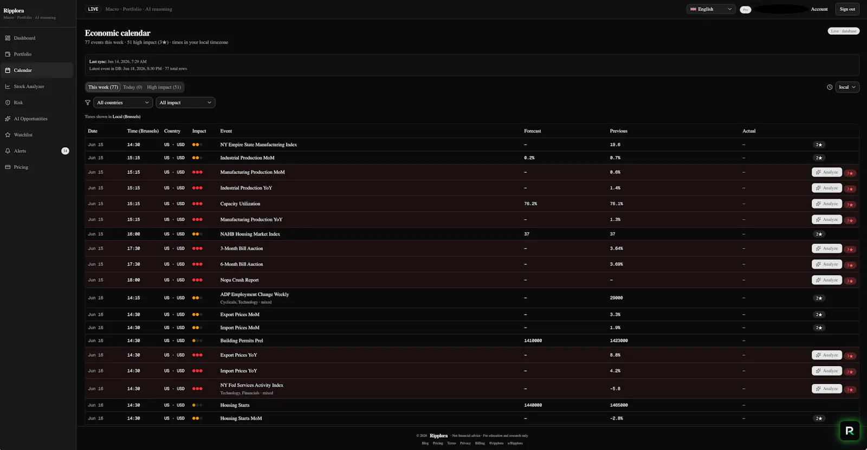867x450 pixels.
Task: Click previous value 29000 for ADP
Action: tap(616, 298)
